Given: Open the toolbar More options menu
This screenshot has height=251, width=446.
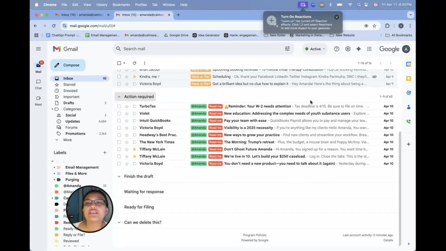Looking at the screenshot, I should click(x=145, y=63).
